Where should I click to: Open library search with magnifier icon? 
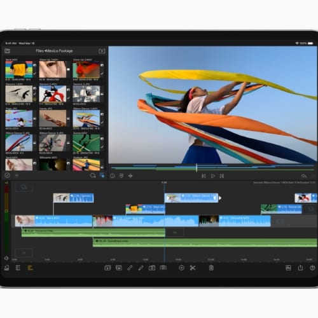(x=93, y=176)
